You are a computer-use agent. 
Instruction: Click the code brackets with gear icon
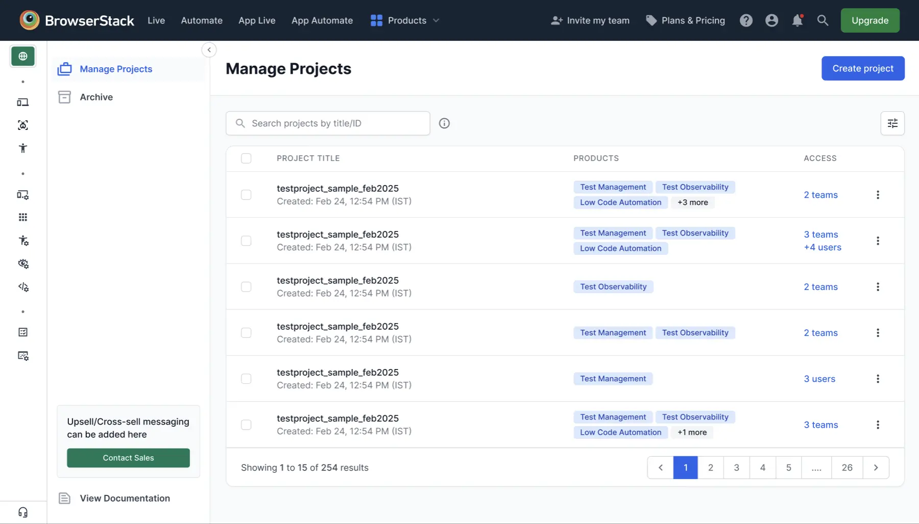point(23,287)
